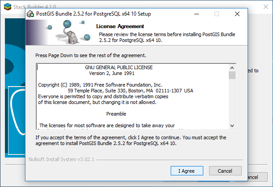The height and width of the screenshot is (187, 273).
Task: Click the license scrollbar up arrow
Action: click(x=232, y=68)
